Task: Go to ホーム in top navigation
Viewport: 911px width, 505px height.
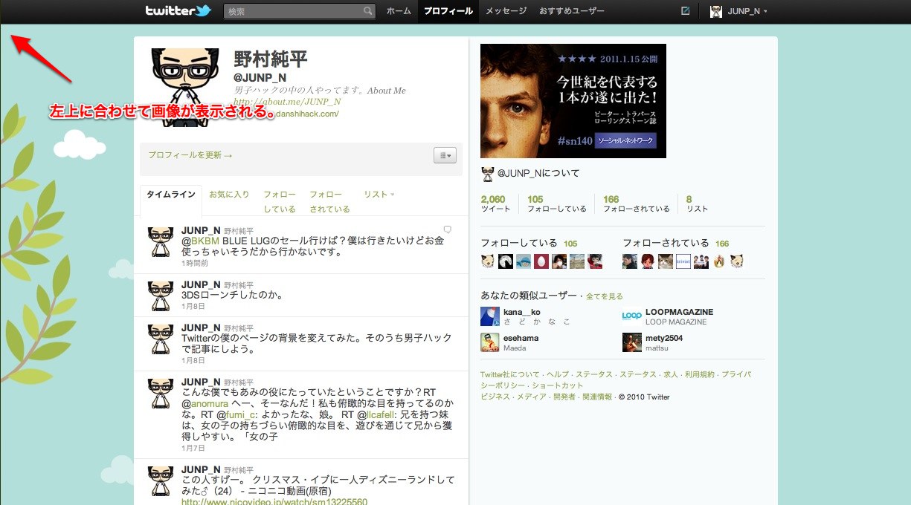Action: pos(399,11)
